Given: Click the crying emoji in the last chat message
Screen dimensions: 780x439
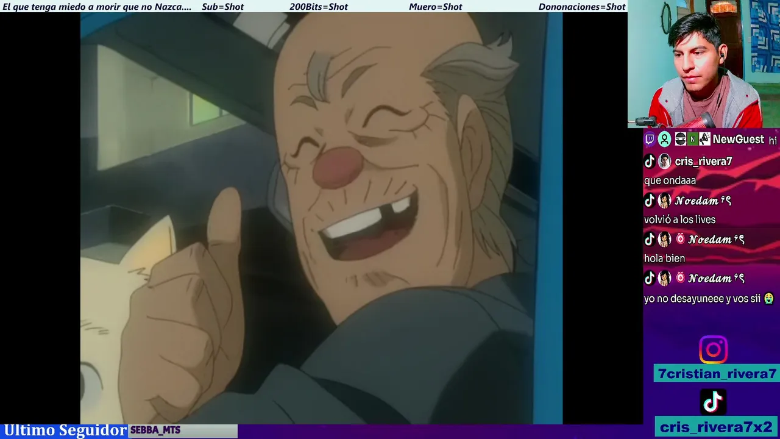Looking at the screenshot, I should (x=768, y=299).
